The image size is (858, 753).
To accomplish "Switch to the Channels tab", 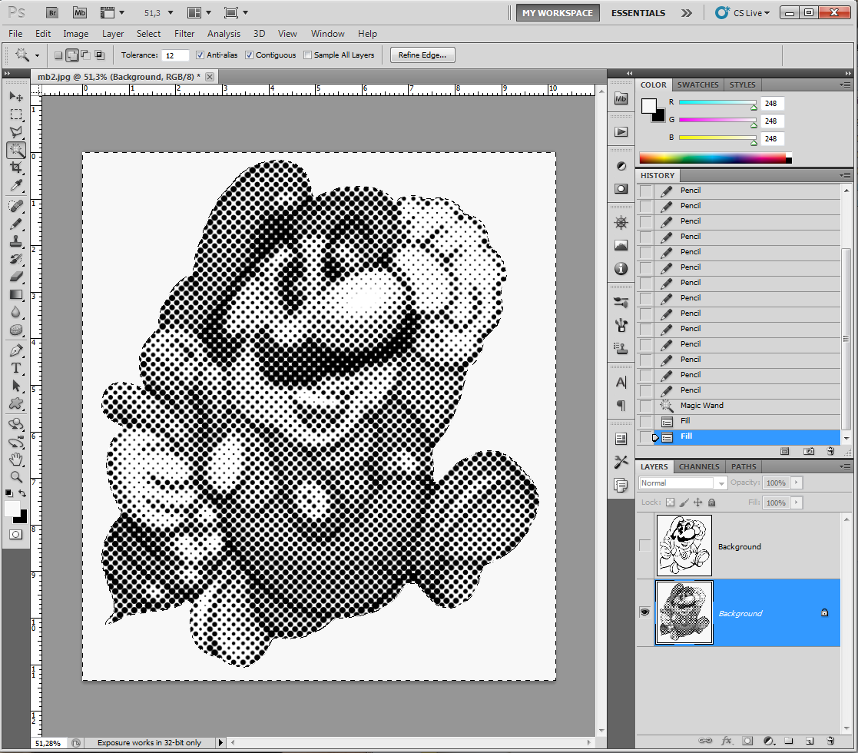I will click(699, 467).
